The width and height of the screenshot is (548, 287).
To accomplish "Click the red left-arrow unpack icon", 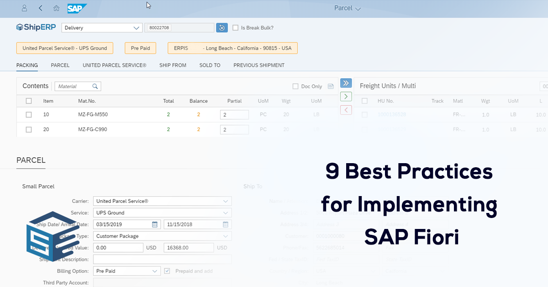I will coord(346,110).
